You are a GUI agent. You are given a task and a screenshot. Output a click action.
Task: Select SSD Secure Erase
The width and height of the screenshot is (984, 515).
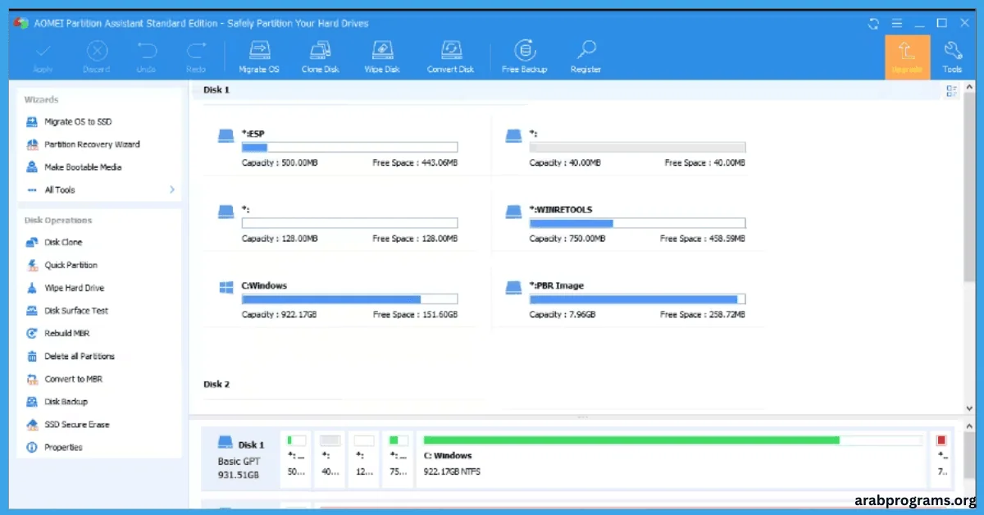67,425
